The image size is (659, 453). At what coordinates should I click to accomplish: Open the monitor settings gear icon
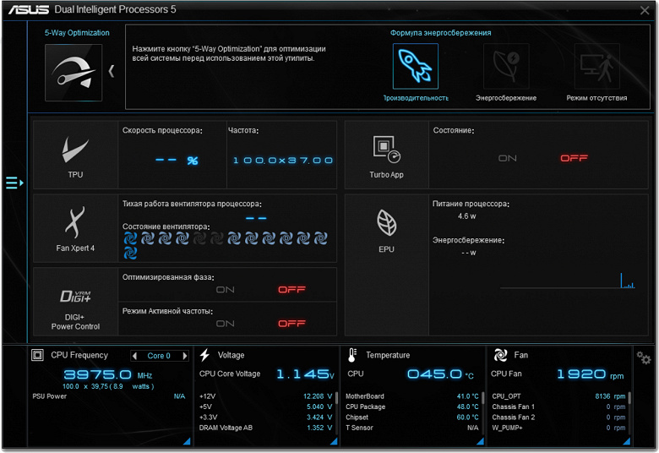coord(644,358)
